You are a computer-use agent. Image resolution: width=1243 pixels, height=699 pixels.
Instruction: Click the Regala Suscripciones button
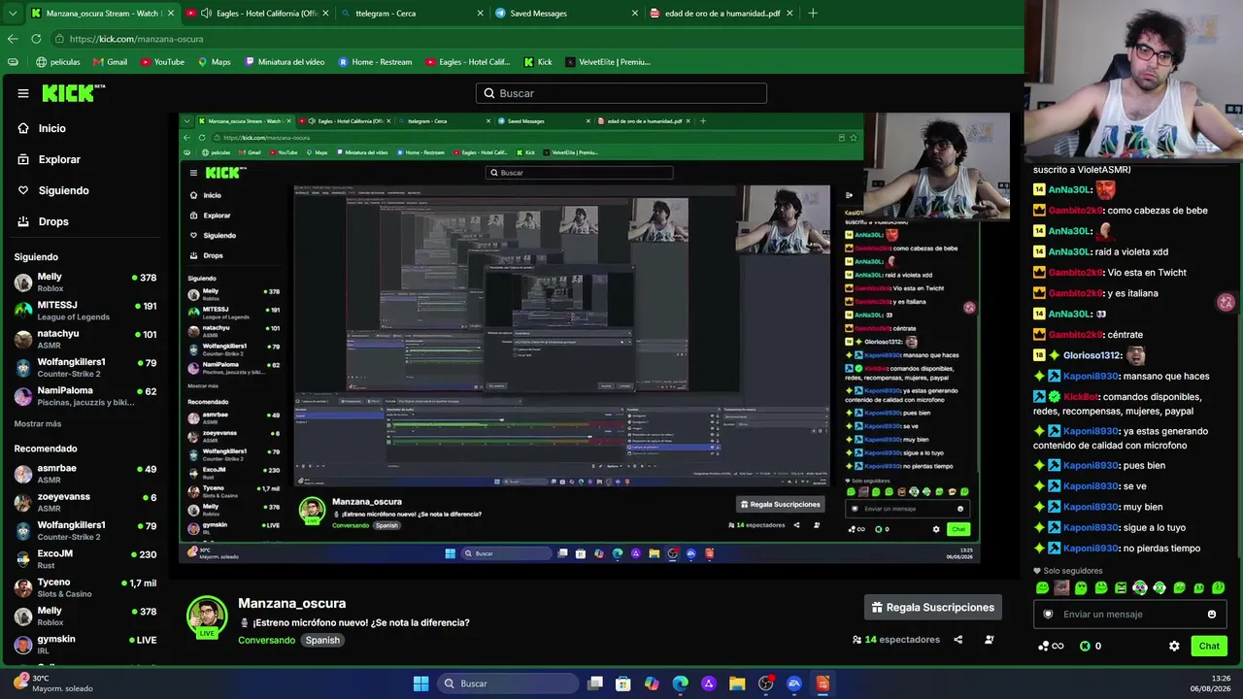click(933, 608)
